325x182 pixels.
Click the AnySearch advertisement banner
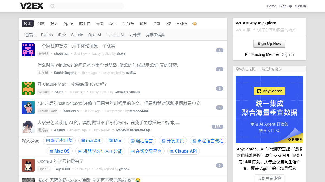click(x=269, y=109)
